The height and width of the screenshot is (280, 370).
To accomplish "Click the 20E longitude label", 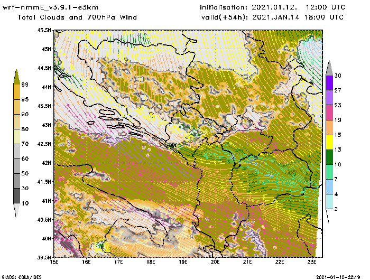I will click(x=215, y=262).
